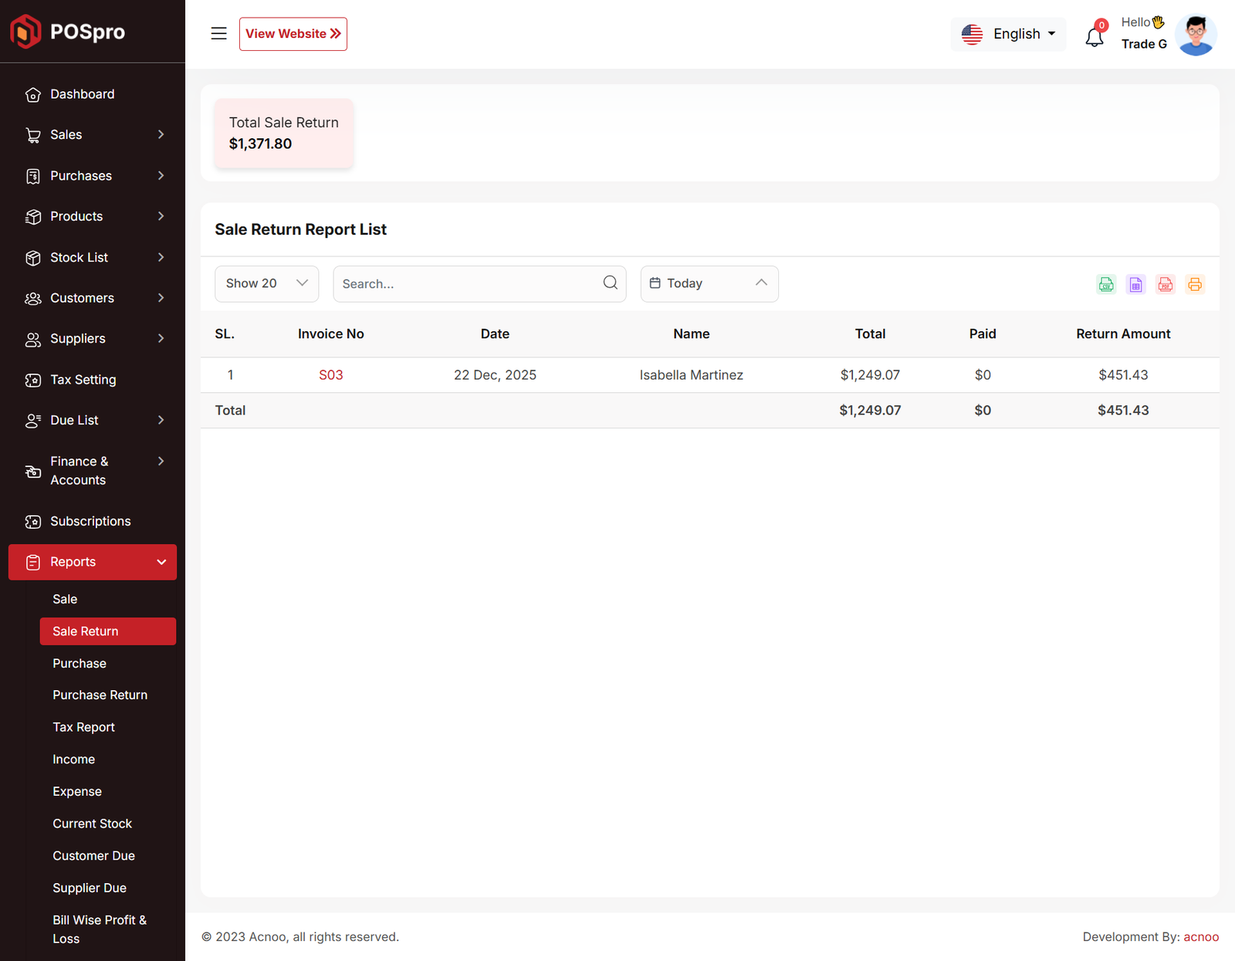Open the English language selector

[x=1008, y=34]
